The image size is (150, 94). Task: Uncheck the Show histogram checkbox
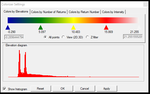[x=4, y=89]
